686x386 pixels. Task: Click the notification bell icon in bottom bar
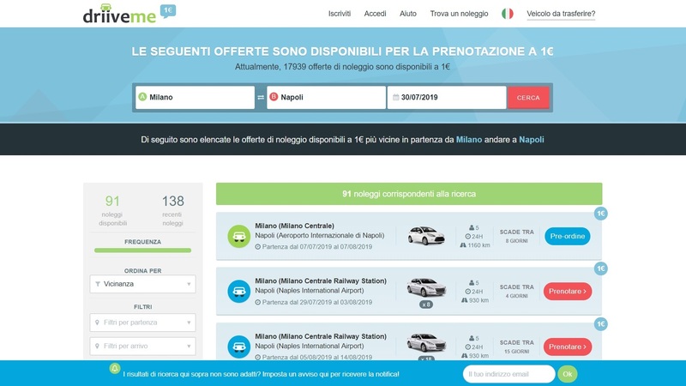coord(115,369)
